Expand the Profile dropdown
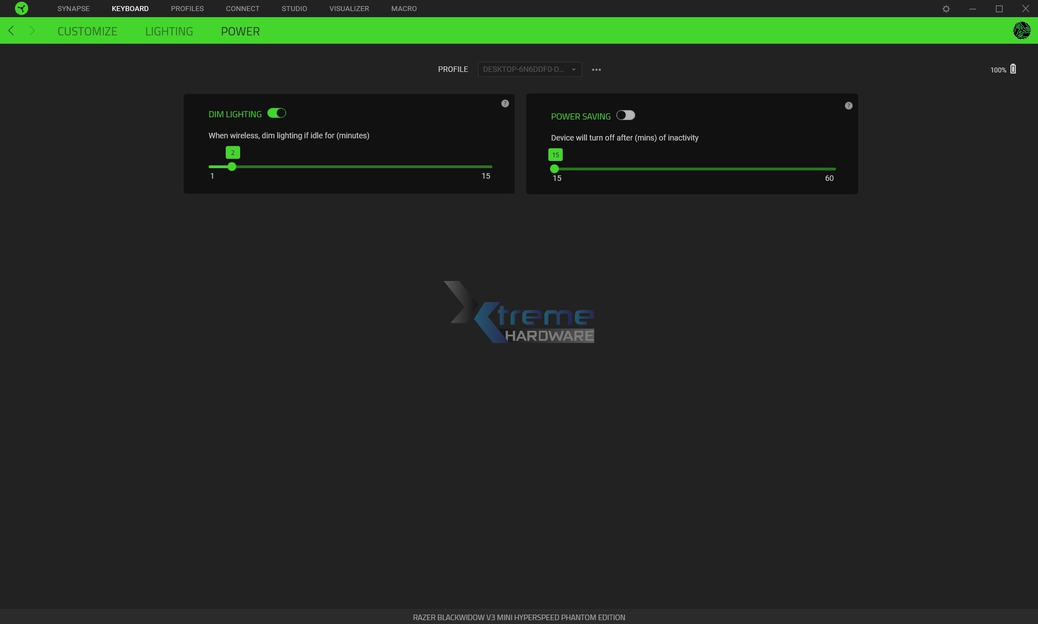 coord(530,70)
